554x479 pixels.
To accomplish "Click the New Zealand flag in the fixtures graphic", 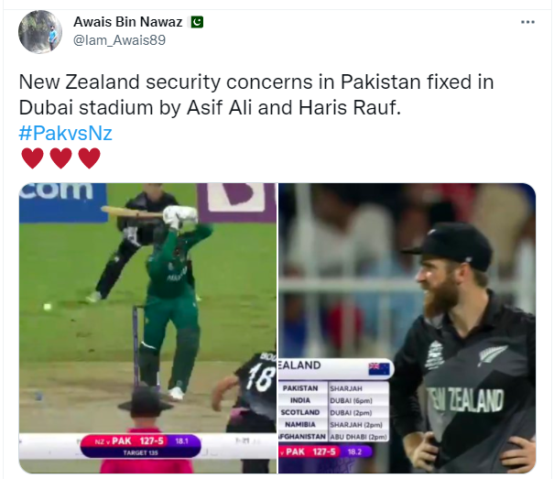I will [378, 369].
